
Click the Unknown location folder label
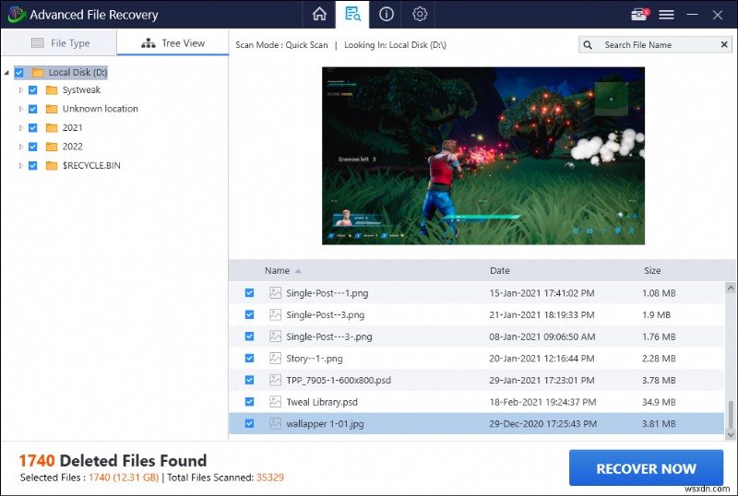pyautogui.click(x=101, y=109)
